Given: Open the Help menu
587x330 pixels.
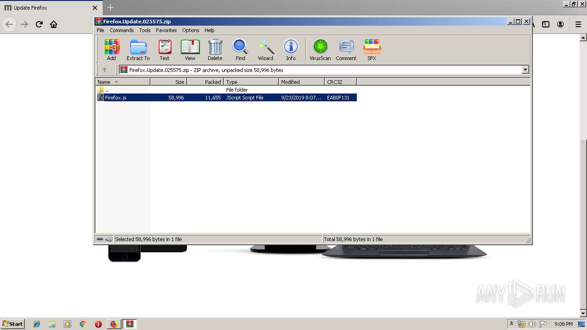Looking at the screenshot, I should point(209,30).
